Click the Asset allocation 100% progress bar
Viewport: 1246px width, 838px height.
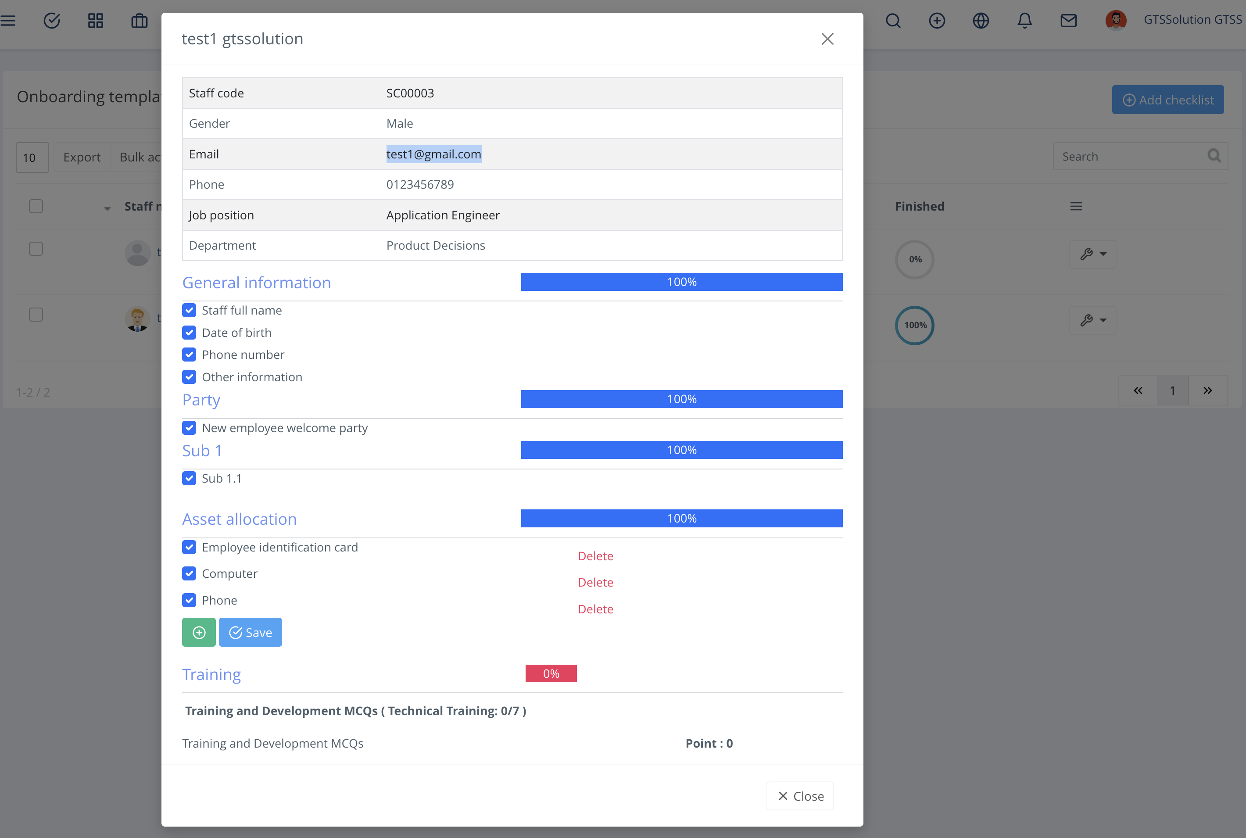click(x=682, y=519)
